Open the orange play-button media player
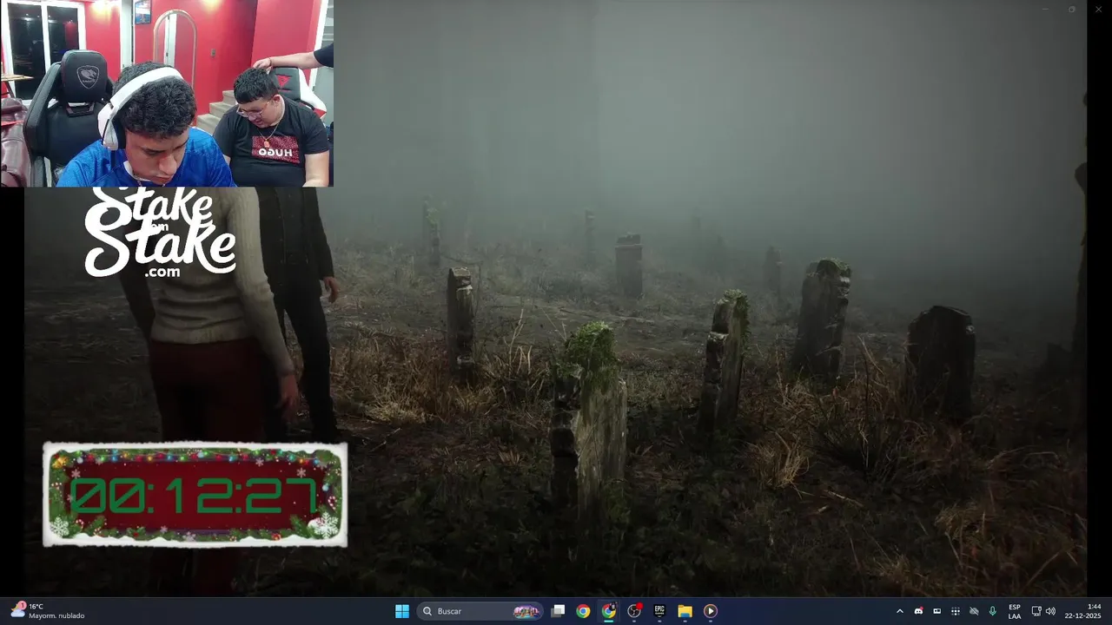 [710, 611]
